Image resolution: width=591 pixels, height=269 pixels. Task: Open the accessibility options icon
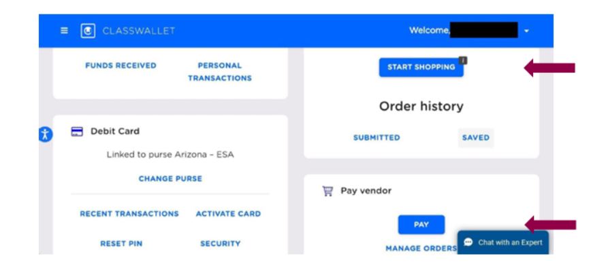click(x=45, y=134)
